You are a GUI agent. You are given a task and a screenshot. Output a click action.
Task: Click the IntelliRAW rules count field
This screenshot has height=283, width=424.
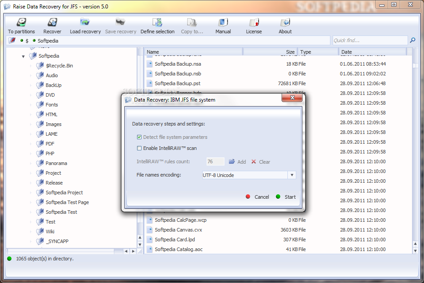pos(215,161)
